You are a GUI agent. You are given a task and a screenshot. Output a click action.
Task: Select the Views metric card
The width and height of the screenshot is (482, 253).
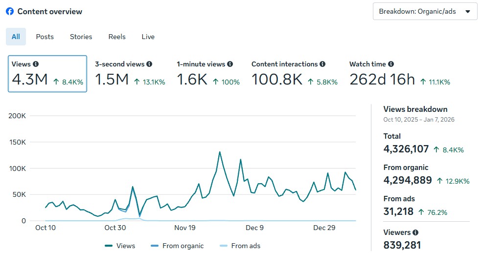(x=47, y=74)
